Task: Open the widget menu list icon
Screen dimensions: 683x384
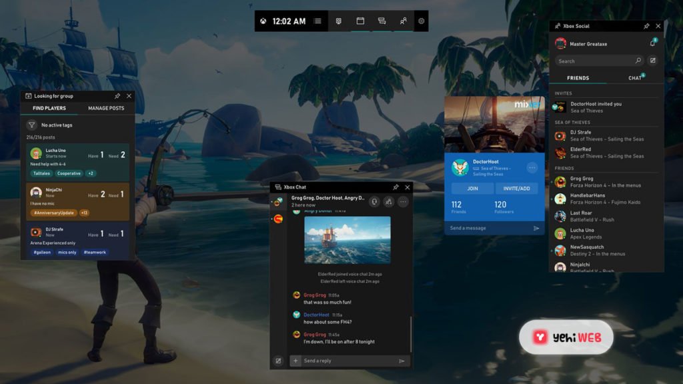Action: [x=317, y=21]
